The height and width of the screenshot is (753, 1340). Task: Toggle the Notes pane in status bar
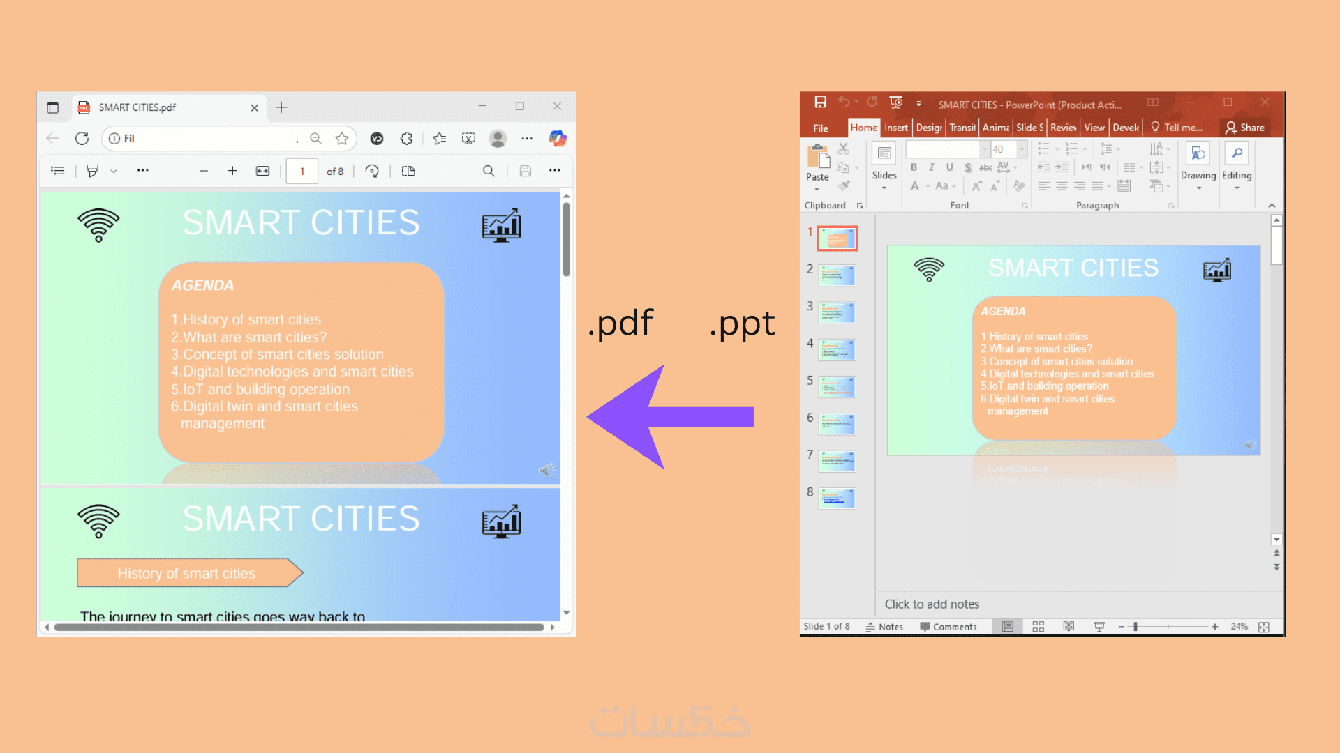884,627
